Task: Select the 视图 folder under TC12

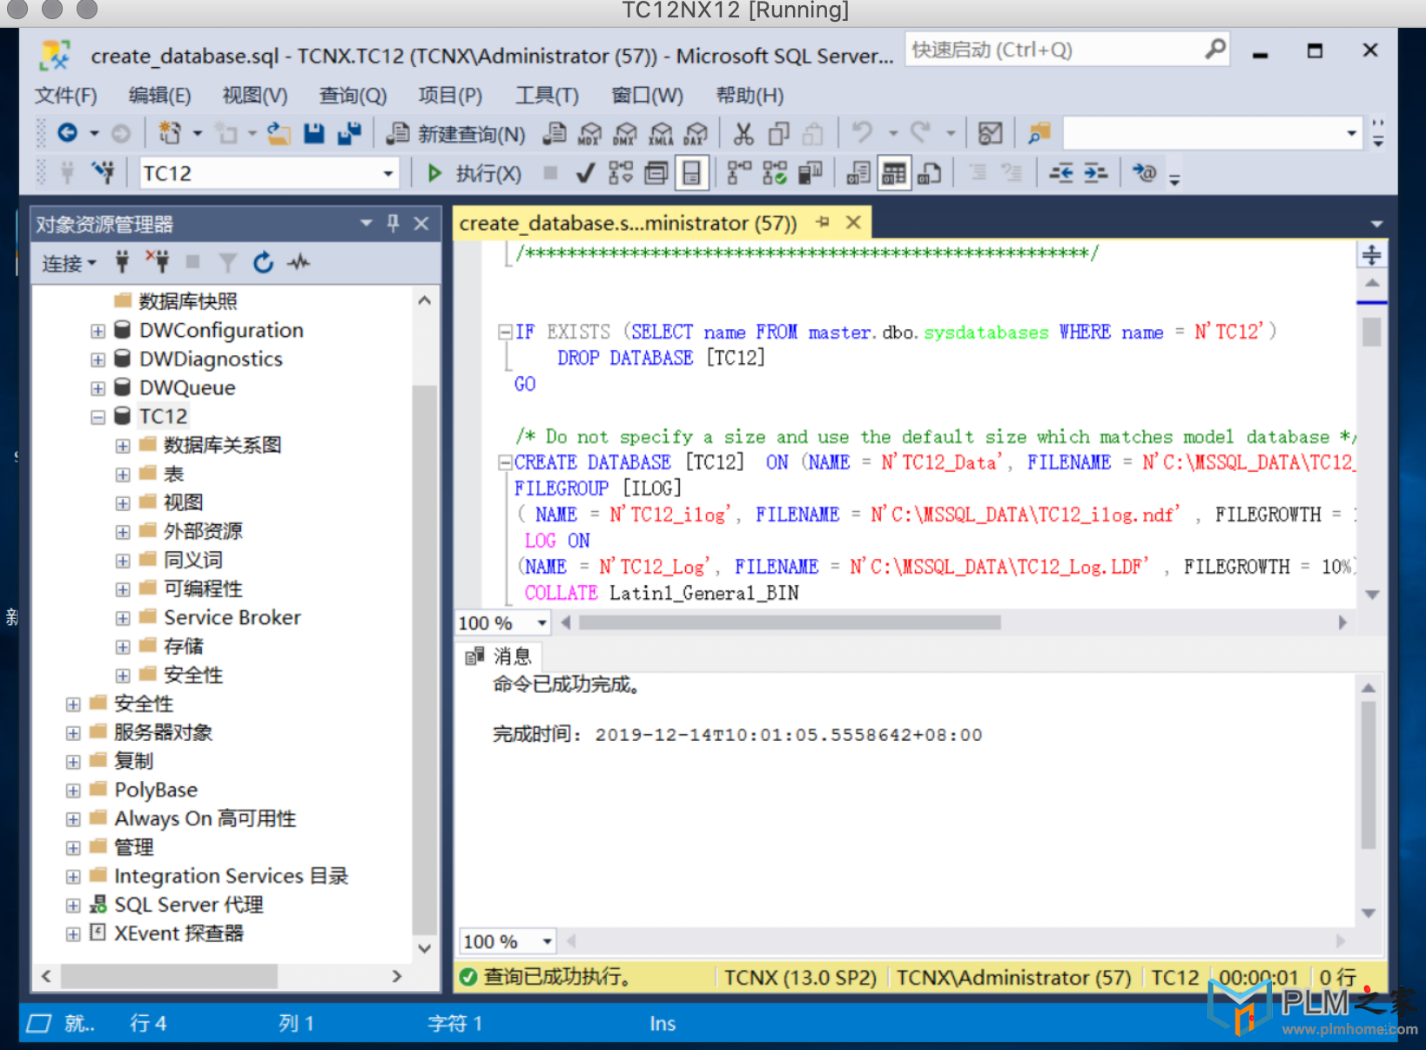Action: 183,503
